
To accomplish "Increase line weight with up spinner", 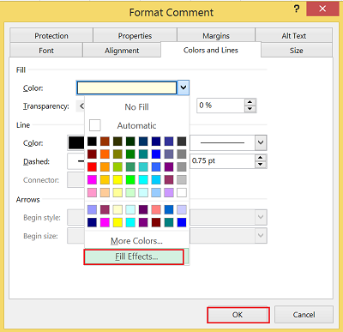I will click(260, 158).
